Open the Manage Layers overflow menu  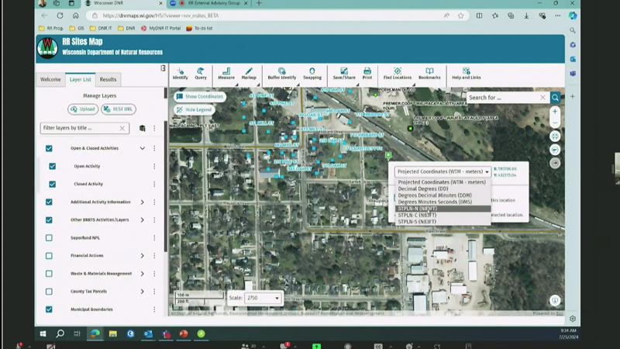pyautogui.click(x=154, y=128)
